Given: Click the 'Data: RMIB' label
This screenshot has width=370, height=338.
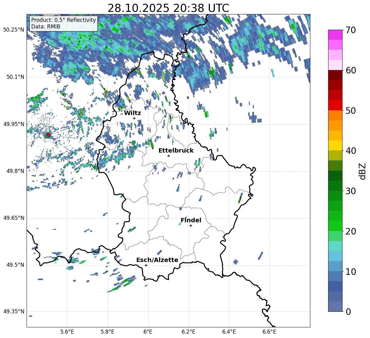Looking at the screenshot, I should tap(46, 27).
